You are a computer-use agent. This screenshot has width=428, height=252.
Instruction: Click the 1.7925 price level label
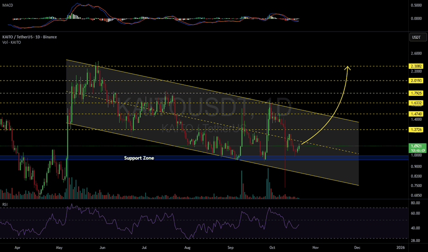416,93
